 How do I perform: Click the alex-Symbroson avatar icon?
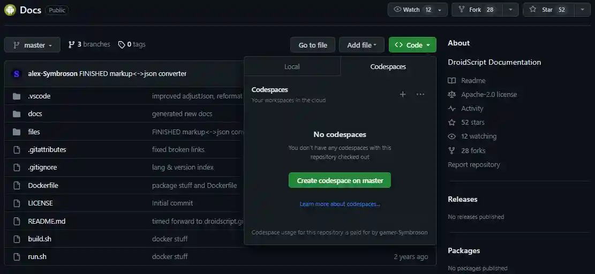(x=16, y=74)
